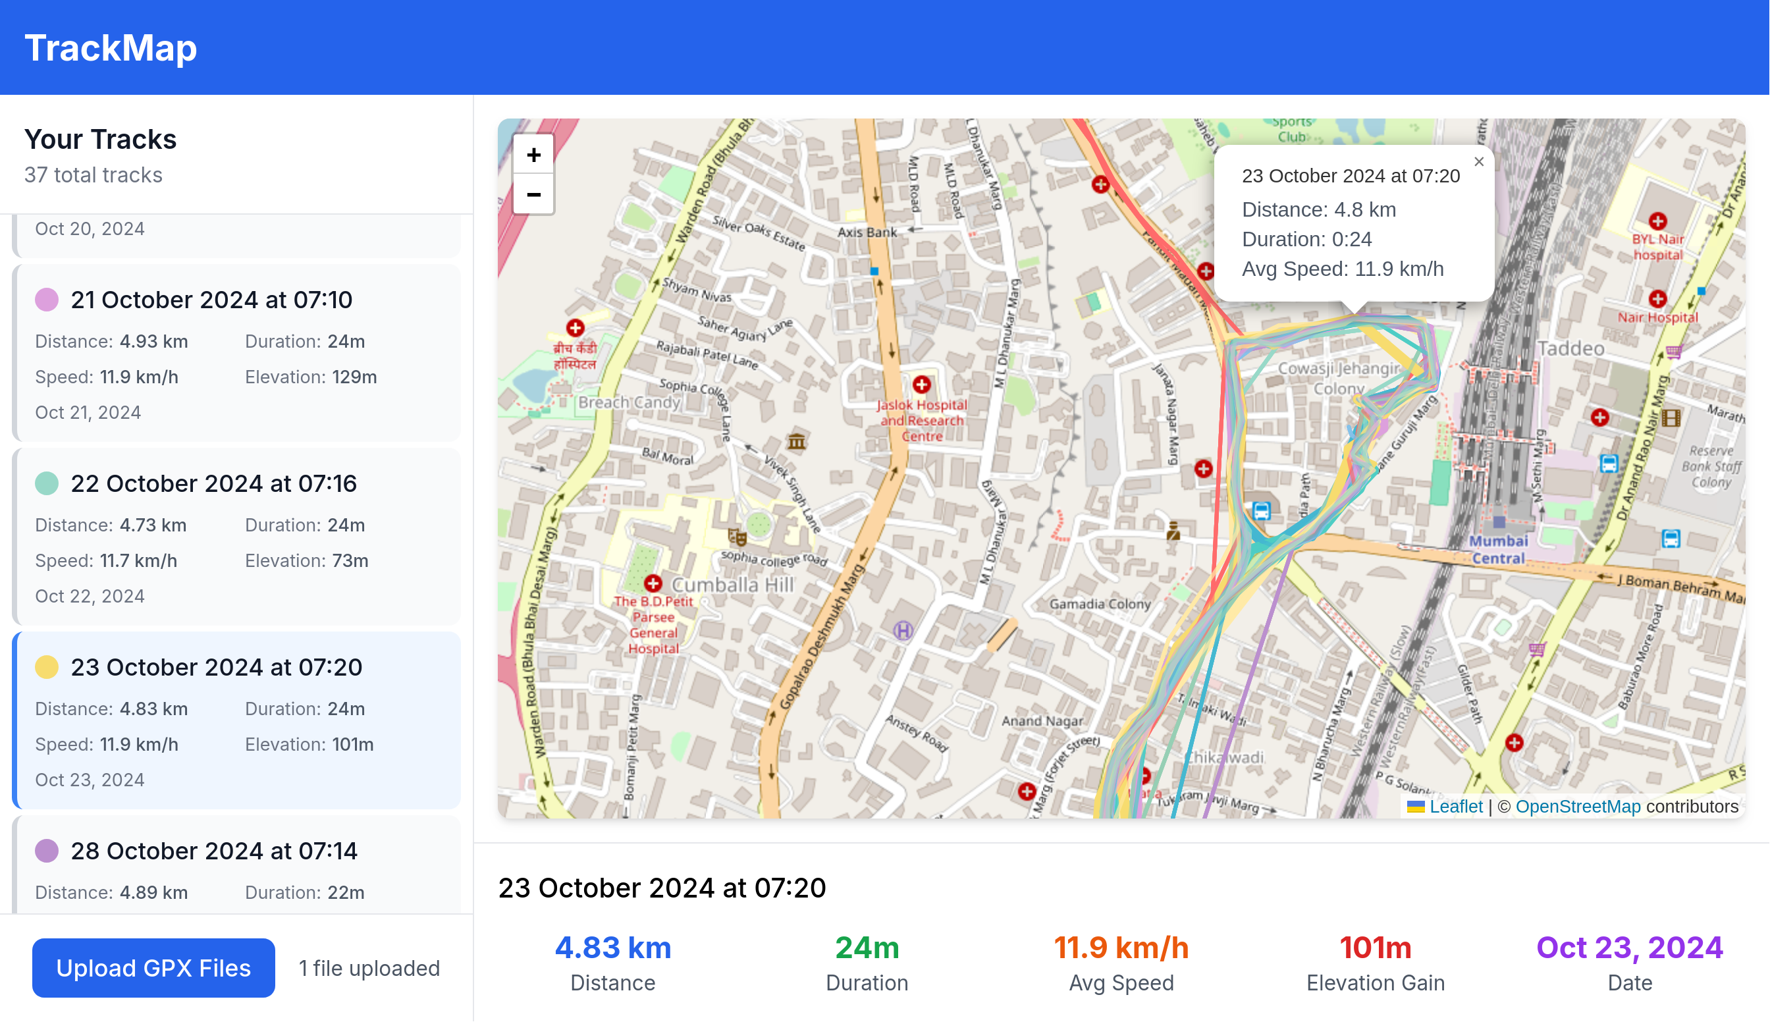The image size is (1770, 1022).
Task: Click the pink dot beside October 21 track
Action: [46, 300]
